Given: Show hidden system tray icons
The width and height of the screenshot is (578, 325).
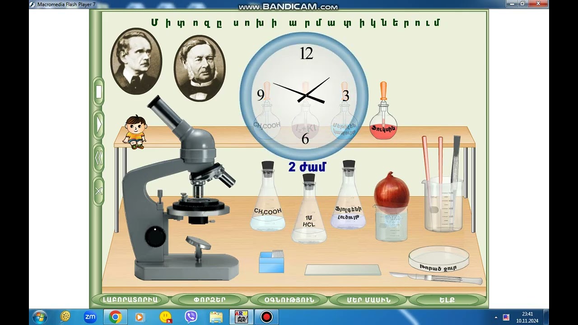Looking at the screenshot, I should (496, 317).
